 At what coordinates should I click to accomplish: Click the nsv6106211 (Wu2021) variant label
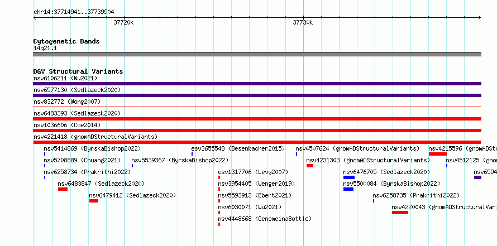(65, 78)
